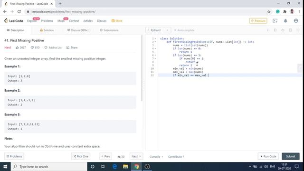Click the code line 'min_val = min(nums)'
This screenshot has height=171, width=304.
click(x=188, y=68)
